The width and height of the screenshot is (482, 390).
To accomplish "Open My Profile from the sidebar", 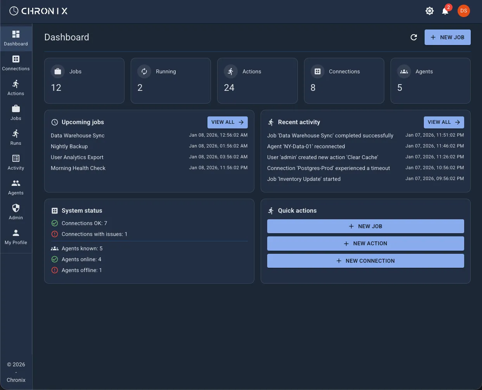I will 16,237.
